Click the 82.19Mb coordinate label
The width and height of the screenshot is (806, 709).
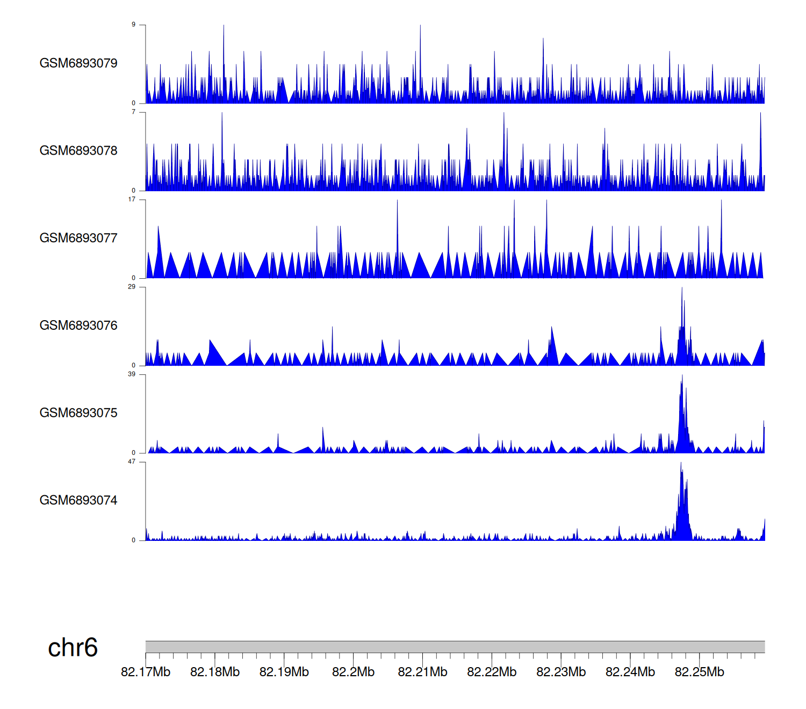[x=284, y=672]
